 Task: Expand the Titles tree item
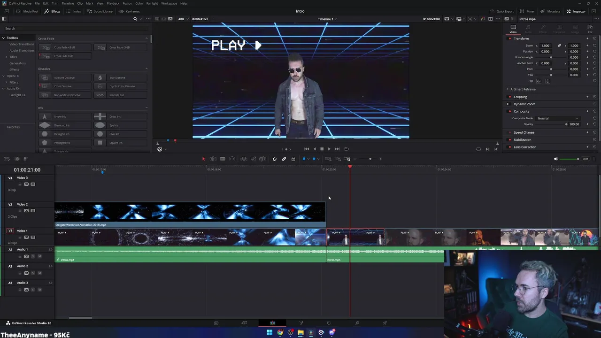coord(7,57)
